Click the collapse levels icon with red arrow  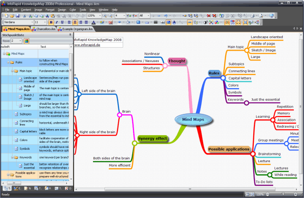(x=135, y=16)
